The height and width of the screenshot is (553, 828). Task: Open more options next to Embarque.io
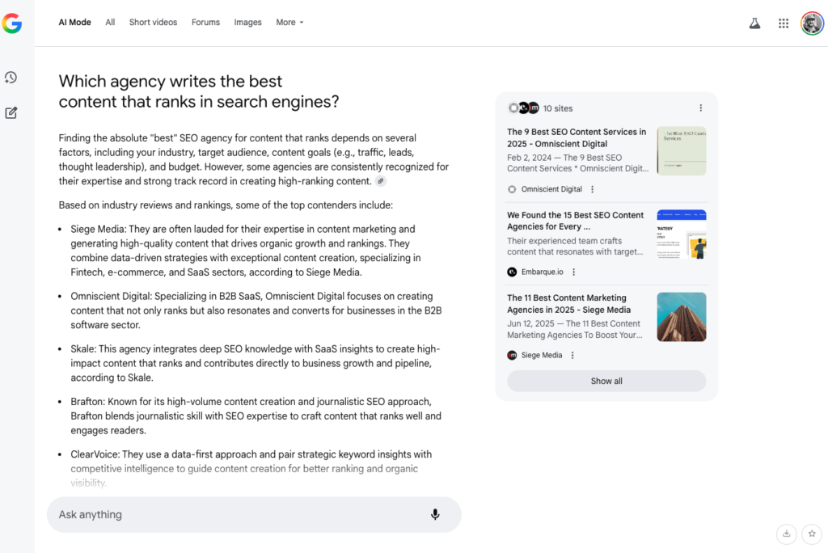573,272
